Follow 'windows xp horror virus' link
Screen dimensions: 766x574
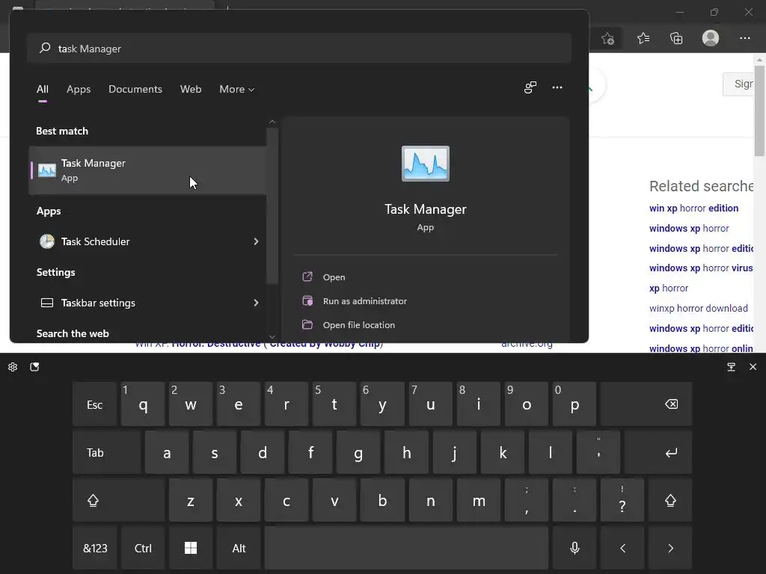(701, 268)
